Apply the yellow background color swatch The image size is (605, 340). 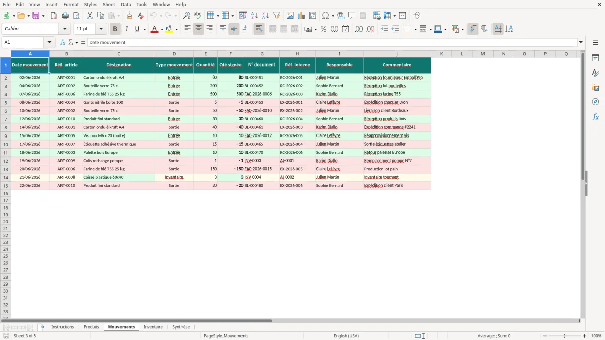[169, 29]
